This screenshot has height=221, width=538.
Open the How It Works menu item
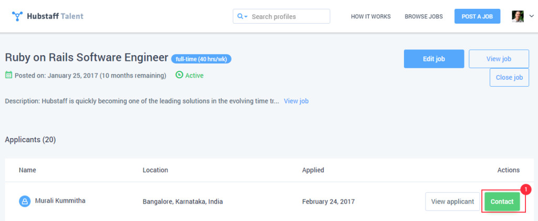pos(370,16)
